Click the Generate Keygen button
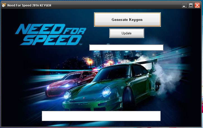 point(127,20)
